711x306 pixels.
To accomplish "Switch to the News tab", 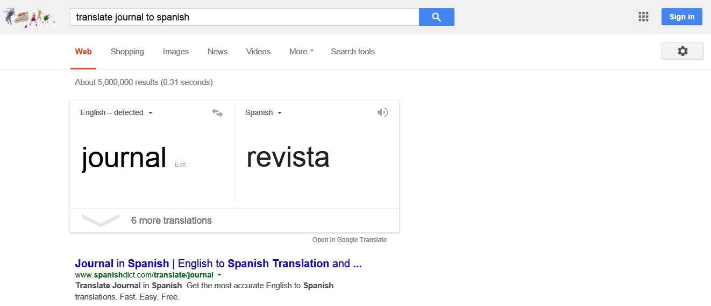I will coord(217,52).
